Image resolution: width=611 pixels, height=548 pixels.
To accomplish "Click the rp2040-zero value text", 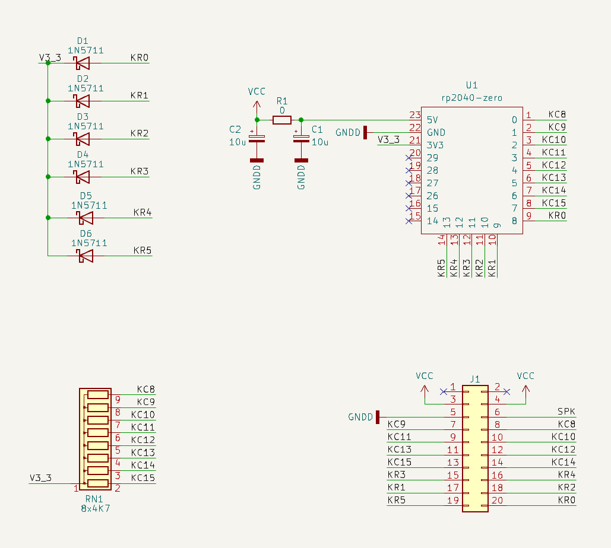I will point(471,98).
